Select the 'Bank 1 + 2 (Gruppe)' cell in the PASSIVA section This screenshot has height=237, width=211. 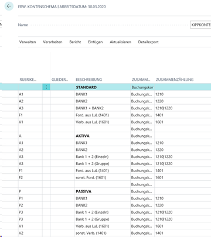pyautogui.click(x=103, y=219)
